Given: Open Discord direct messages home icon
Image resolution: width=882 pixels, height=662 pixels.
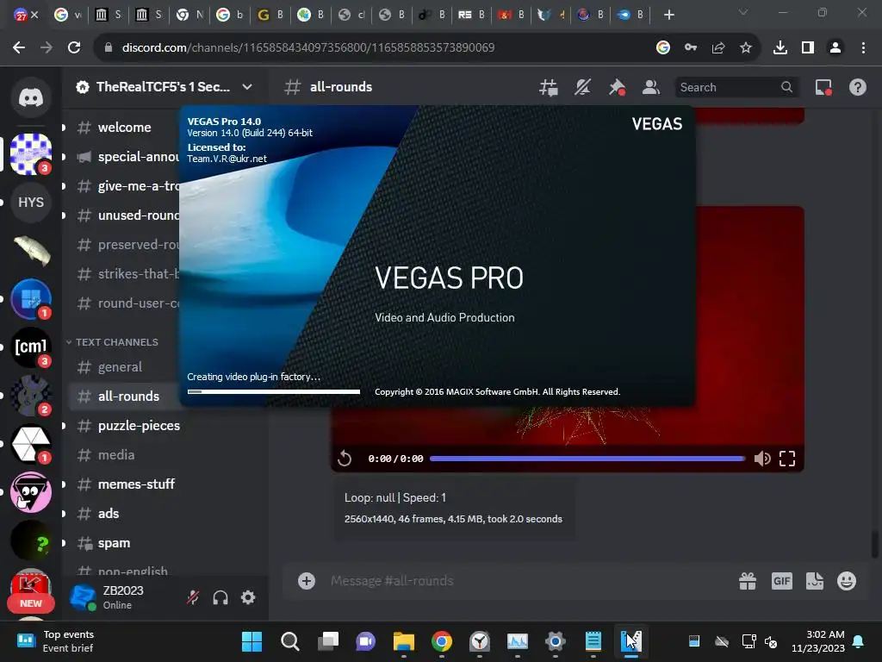Looking at the screenshot, I should [x=31, y=98].
